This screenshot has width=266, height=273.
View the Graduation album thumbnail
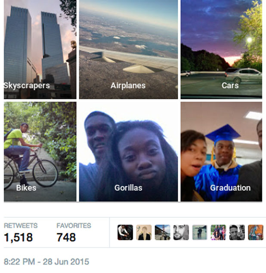coord(221,152)
